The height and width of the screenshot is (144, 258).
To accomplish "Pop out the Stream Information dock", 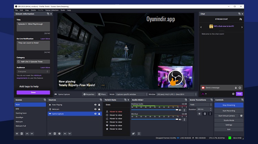I will [x=48, y=14].
